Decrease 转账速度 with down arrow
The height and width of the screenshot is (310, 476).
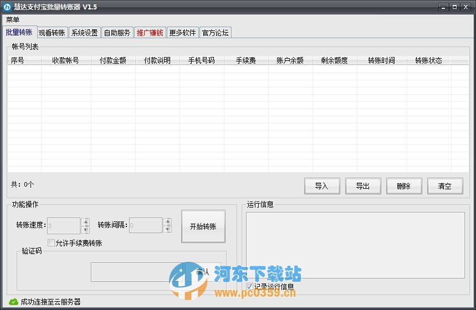pyautogui.click(x=85, y=230)
